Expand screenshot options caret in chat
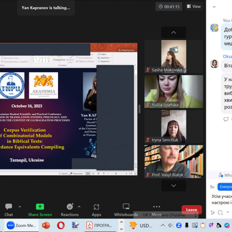Screen dimensions: 232x232 click(x=228, y=212)
